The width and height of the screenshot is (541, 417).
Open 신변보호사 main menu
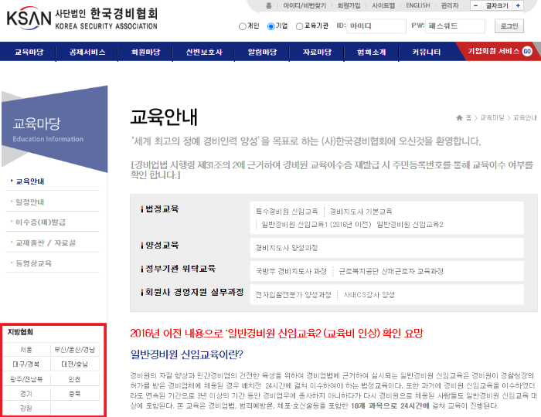click(204, 52)
